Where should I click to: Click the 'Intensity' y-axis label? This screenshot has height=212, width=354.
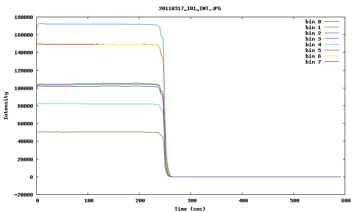point(6,106)
